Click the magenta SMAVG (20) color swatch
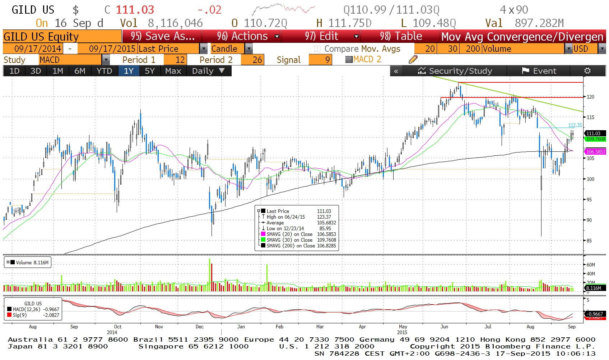Viewport: 609px width, 360px height. [x=263, y=234]
